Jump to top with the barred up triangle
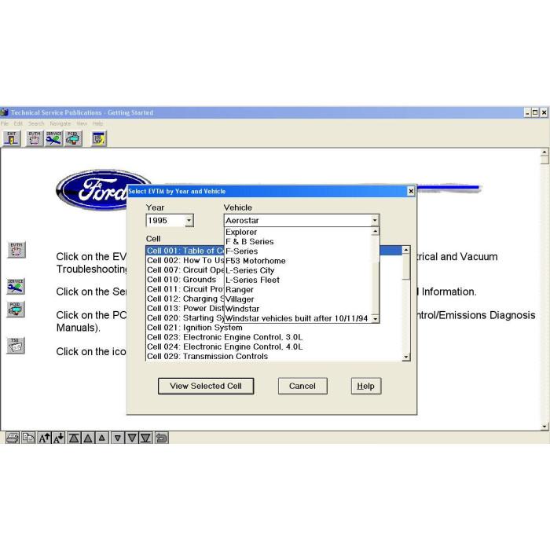The image size is (550, 550). 74,438
